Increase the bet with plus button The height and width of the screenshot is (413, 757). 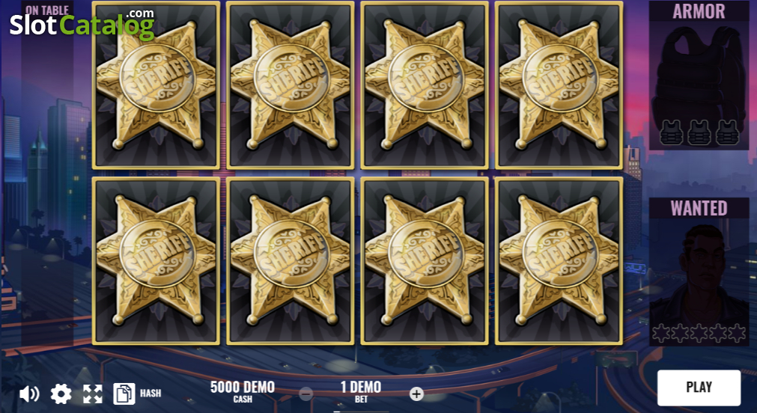coord(416,394)
